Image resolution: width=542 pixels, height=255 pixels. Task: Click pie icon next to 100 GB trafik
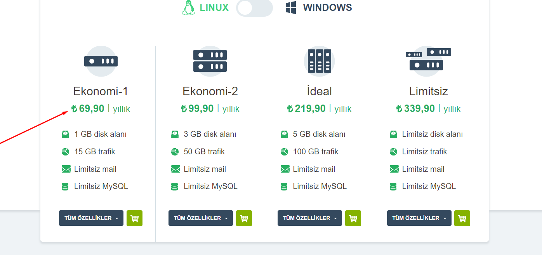pos(284,152)
